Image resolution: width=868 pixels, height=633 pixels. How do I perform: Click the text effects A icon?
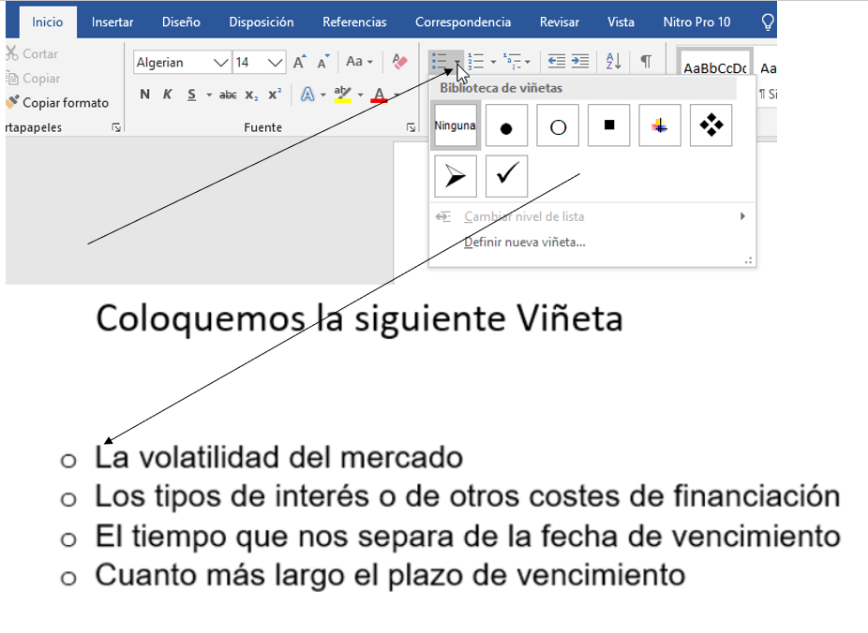(307, 95)
